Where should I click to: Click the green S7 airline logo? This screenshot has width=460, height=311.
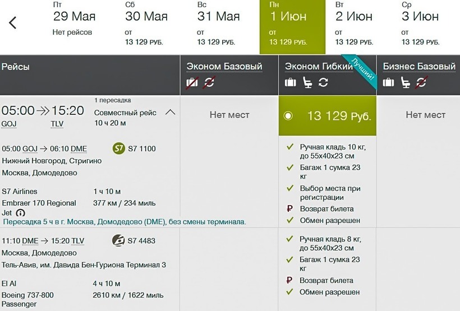119,148
